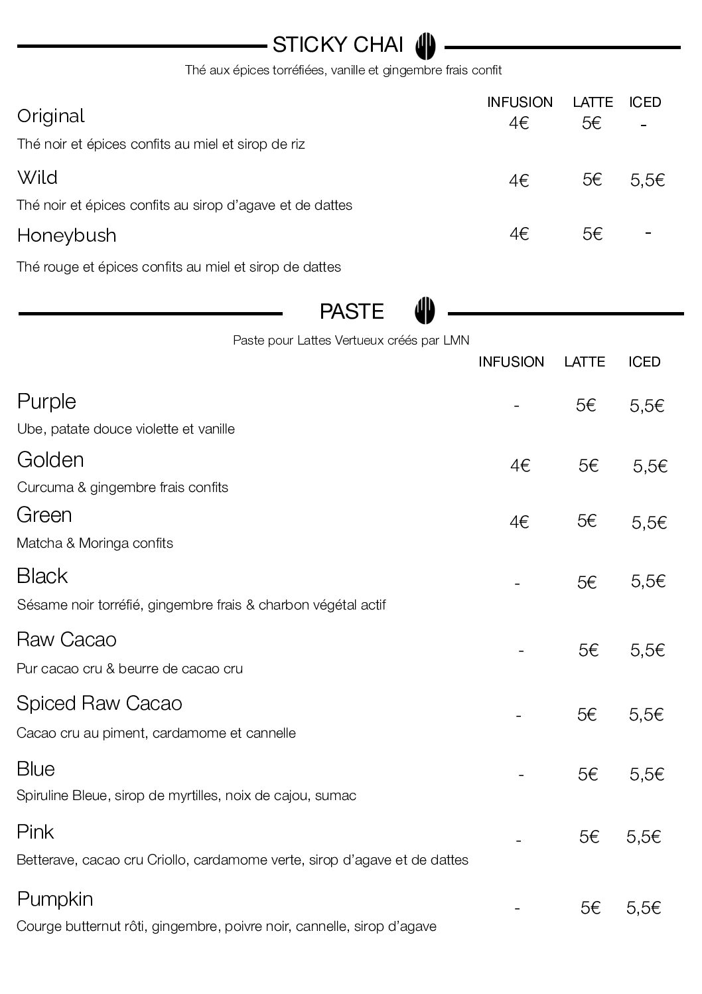
Task: Select the Pink paste item name
Action: [35, 832]
